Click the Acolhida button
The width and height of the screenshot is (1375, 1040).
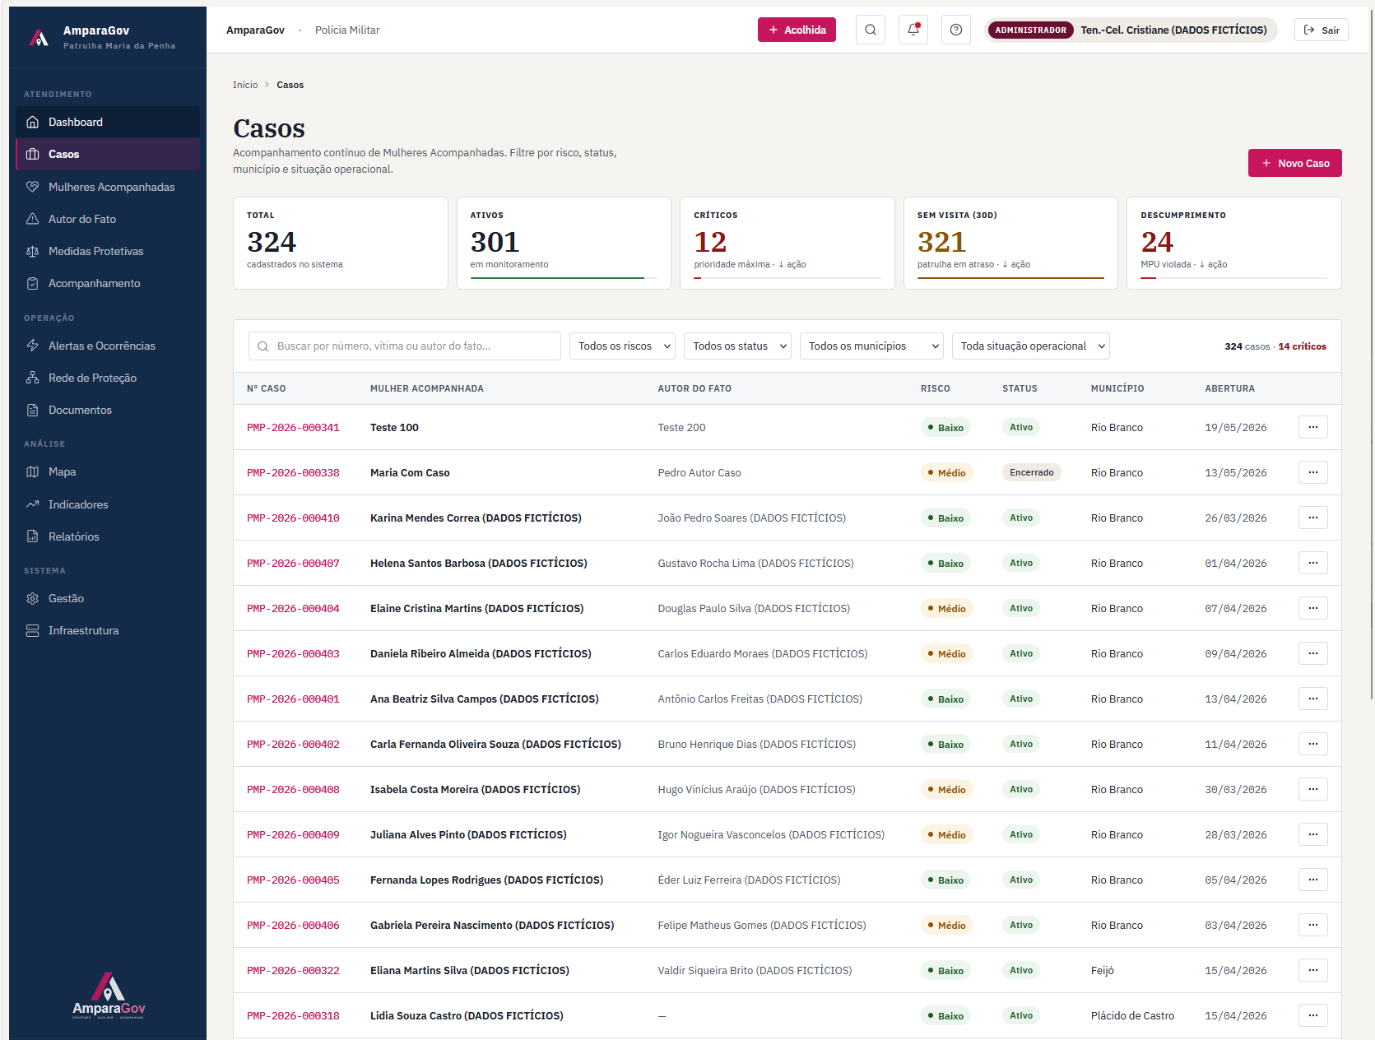(797, 30)
